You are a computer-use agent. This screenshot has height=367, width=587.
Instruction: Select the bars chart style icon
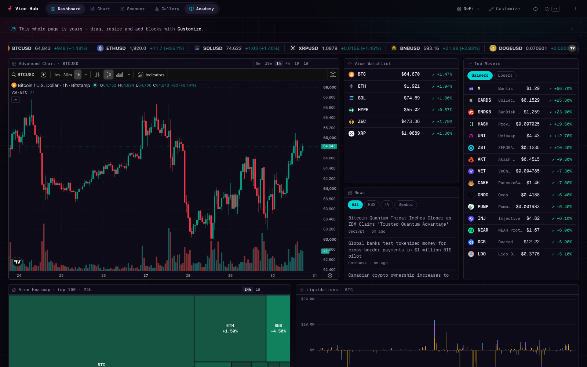point(98,75)
